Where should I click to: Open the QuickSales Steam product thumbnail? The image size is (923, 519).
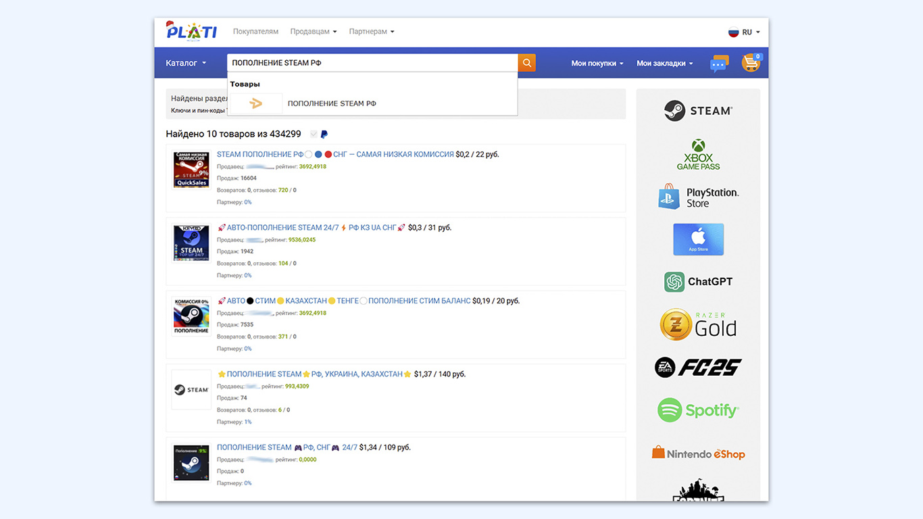pyautogui.click(x=191, y=169)
